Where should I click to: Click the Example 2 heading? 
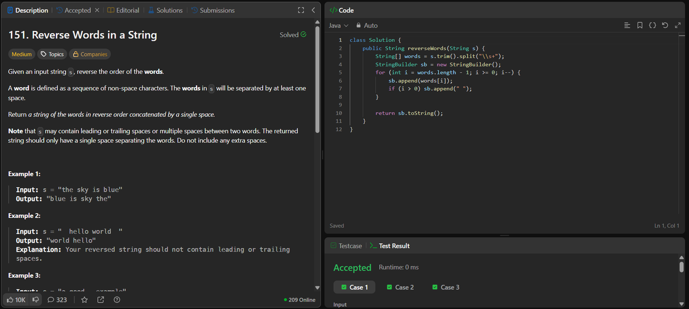tap(24, 216)
